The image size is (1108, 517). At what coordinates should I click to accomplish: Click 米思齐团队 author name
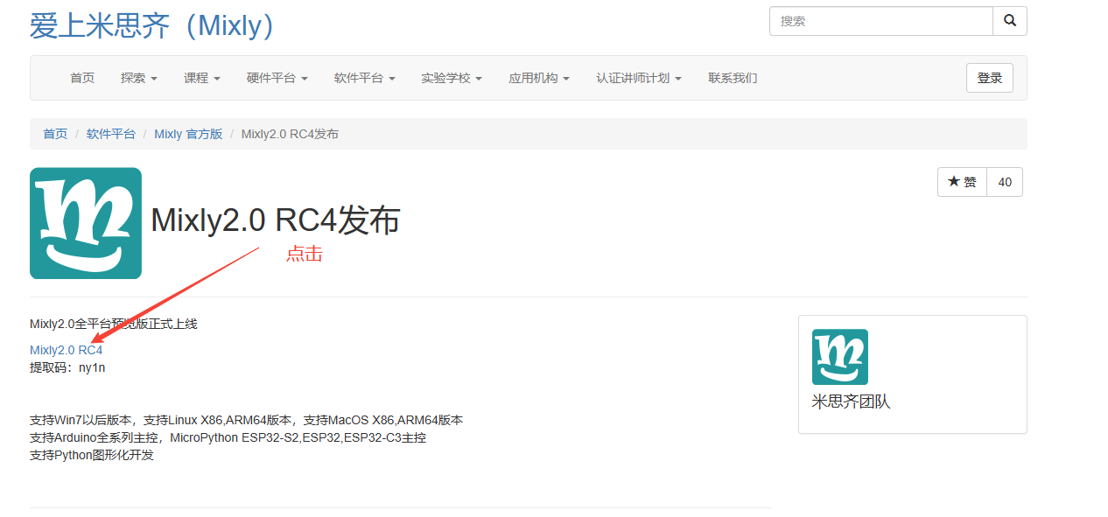pos(851,402)
